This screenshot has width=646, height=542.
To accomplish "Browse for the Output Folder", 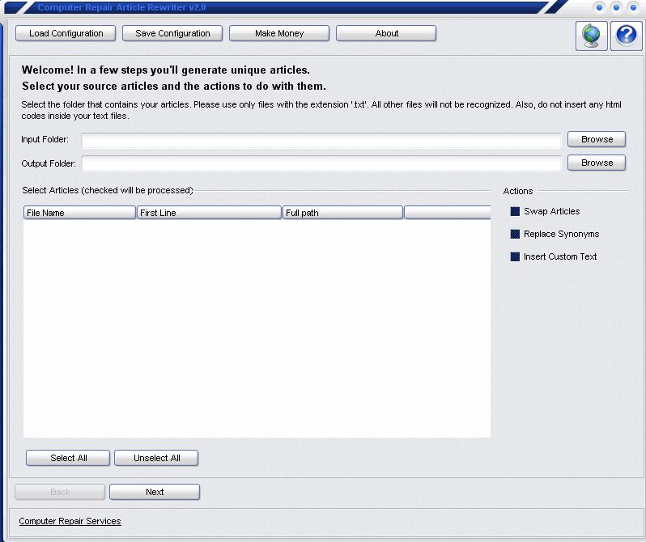I will (597, 163).
